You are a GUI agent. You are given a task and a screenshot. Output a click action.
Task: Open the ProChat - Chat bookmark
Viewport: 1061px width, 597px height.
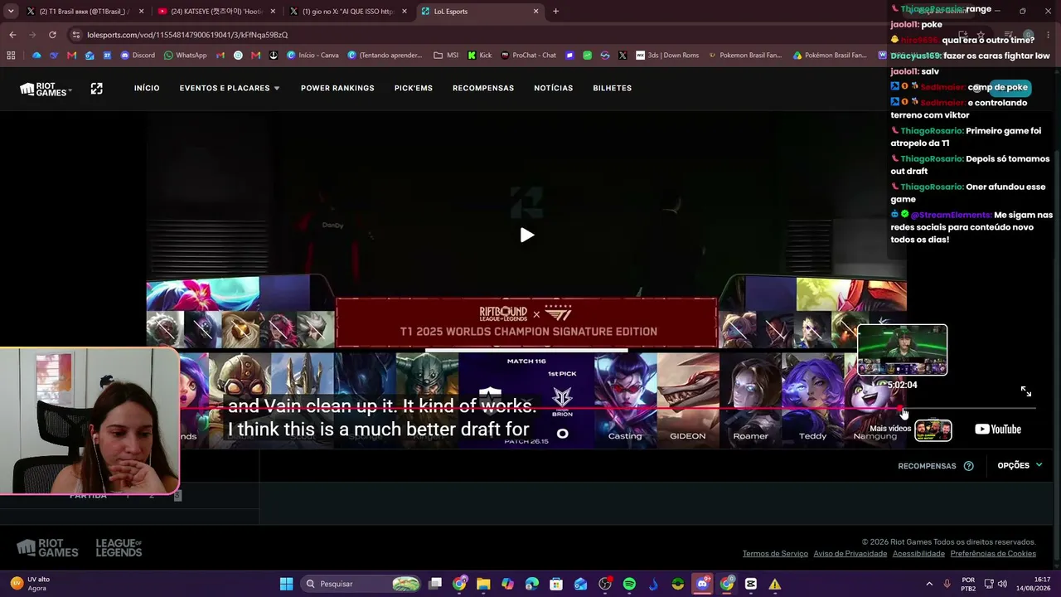529,56
